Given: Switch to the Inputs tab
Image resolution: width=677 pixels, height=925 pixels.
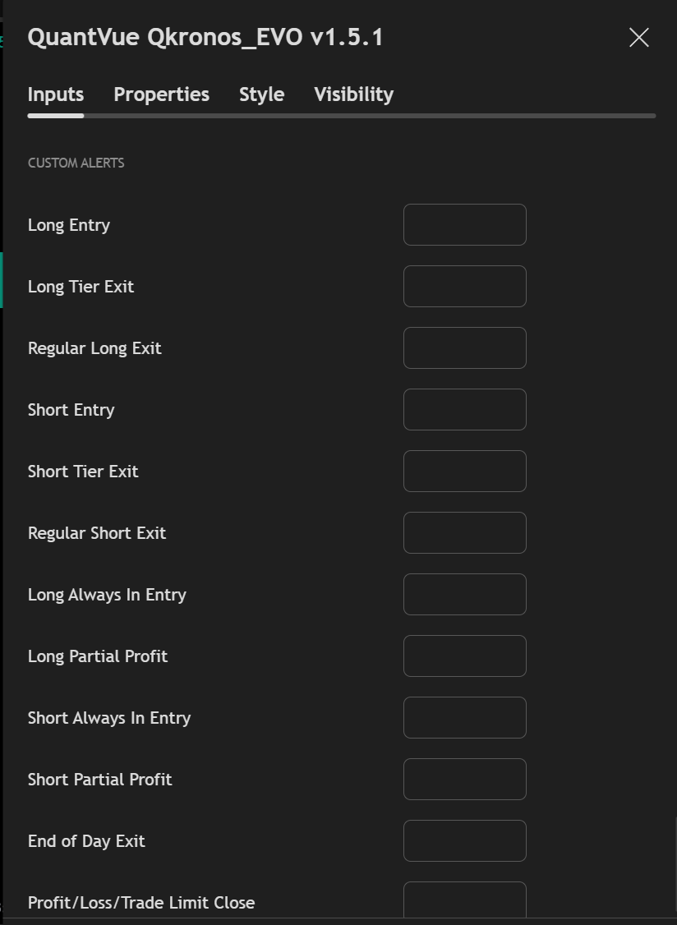Looking at the screenshot, I should click(x=56, y=94).
